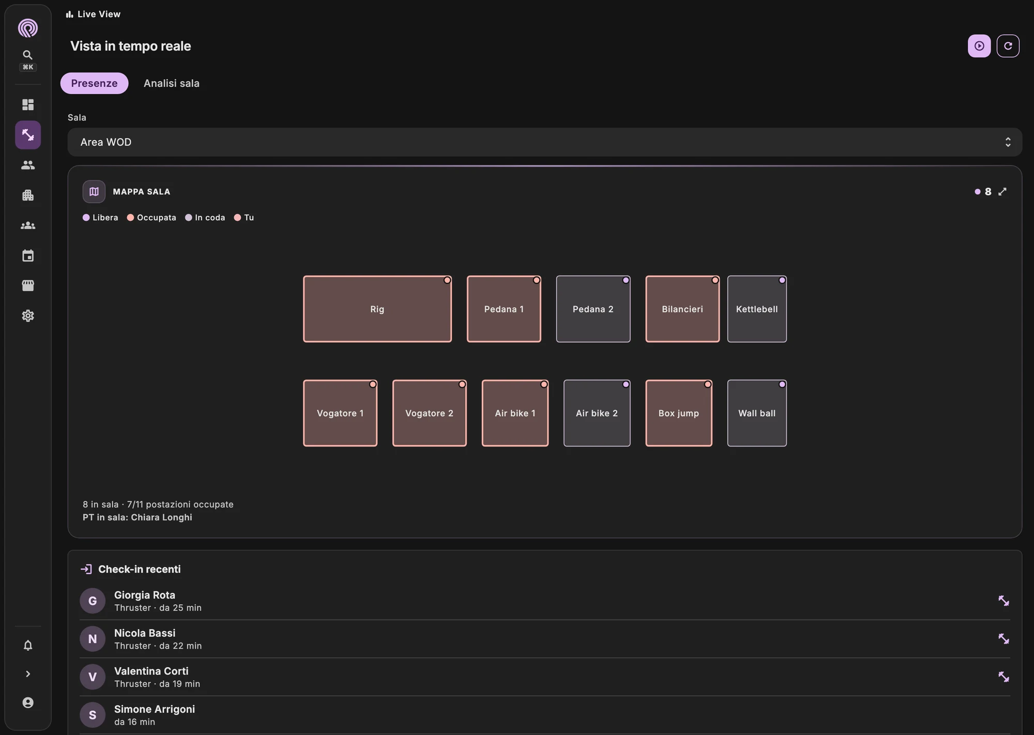Select the Vogatore 1 station
1034x735 pixels.
click(340, 413)
